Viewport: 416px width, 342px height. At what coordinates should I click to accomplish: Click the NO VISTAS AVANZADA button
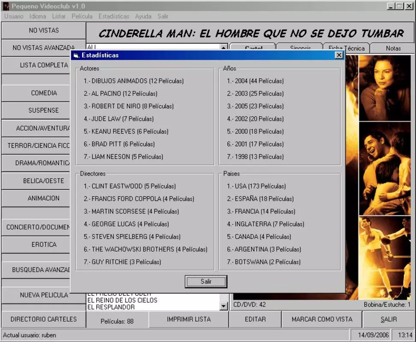tap(44, 48)
